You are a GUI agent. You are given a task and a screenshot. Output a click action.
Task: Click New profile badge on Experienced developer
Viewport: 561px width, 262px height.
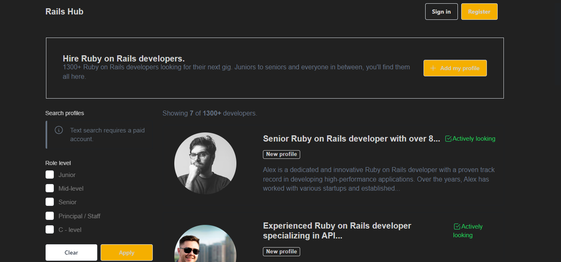(x=282, y=252)
